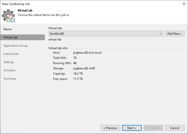Click the SureBackup gear wizard icon

[x=8, y=15]
